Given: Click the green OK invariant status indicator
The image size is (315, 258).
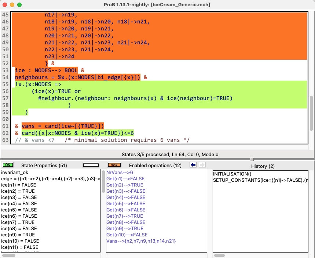Looking at the screenshot, I should (x=8, y=165).
